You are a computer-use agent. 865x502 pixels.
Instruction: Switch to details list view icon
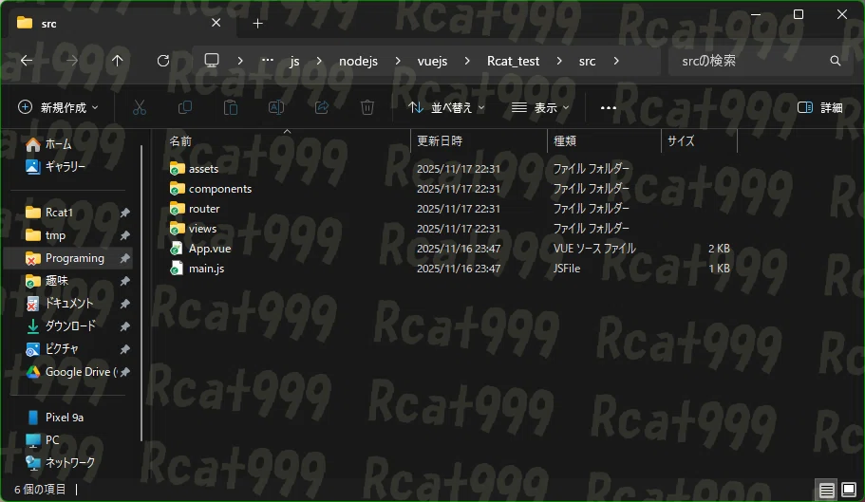click(x=826, y=490)
